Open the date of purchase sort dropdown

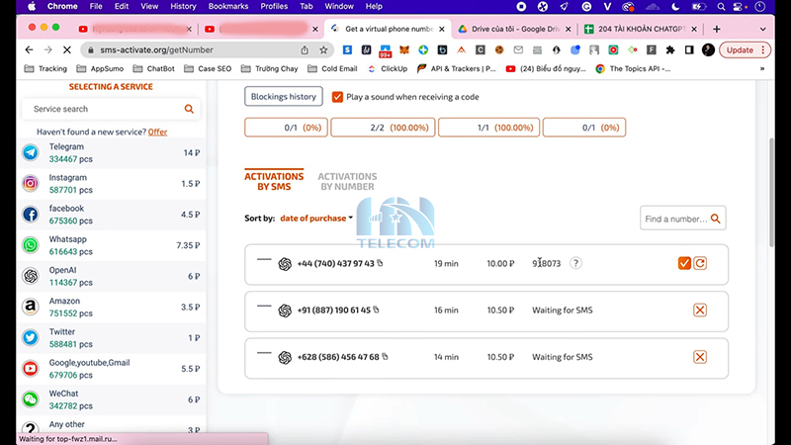[x=316, y=218]
